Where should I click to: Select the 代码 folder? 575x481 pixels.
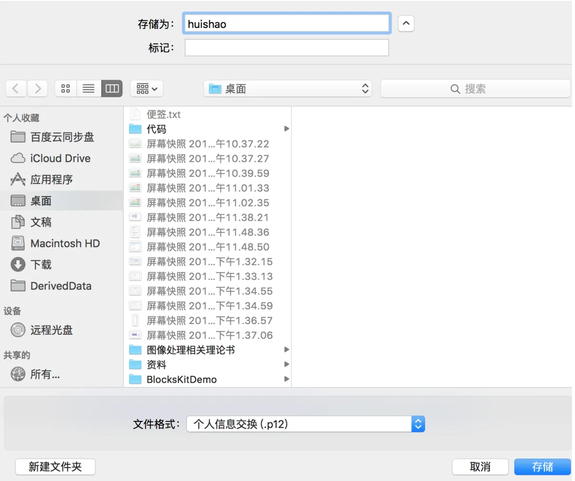(x=208, y=129)
